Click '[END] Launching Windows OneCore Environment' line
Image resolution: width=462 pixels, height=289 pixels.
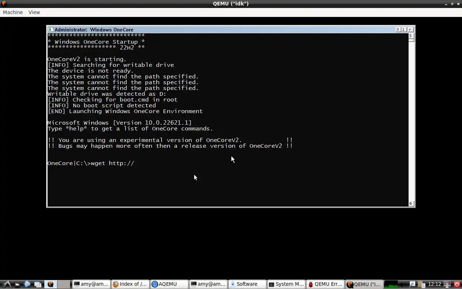tap(125, 111)
